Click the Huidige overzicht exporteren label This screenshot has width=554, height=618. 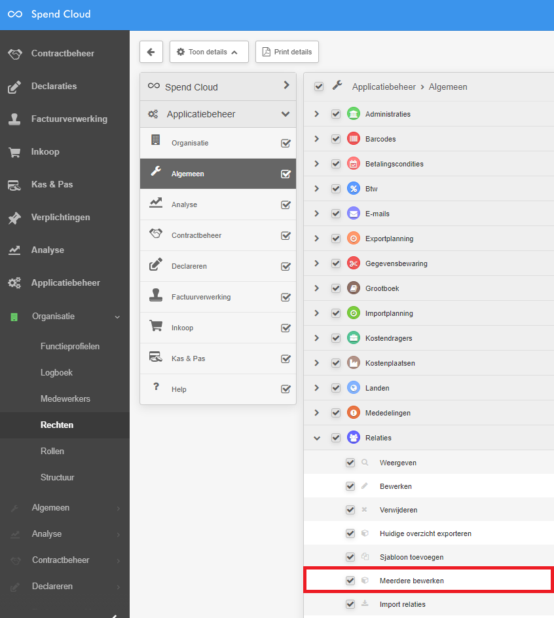tap(426, 533)
